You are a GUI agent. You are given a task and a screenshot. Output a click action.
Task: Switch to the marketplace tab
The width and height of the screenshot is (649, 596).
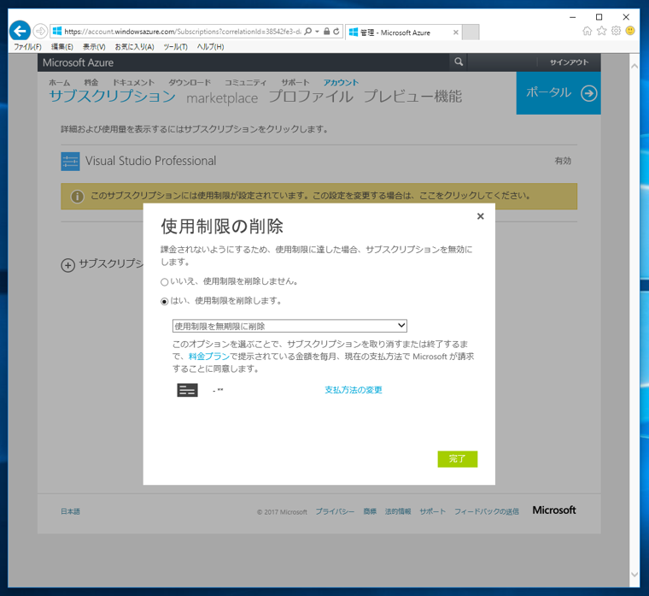pyautogui.click(x=222, y=98)
